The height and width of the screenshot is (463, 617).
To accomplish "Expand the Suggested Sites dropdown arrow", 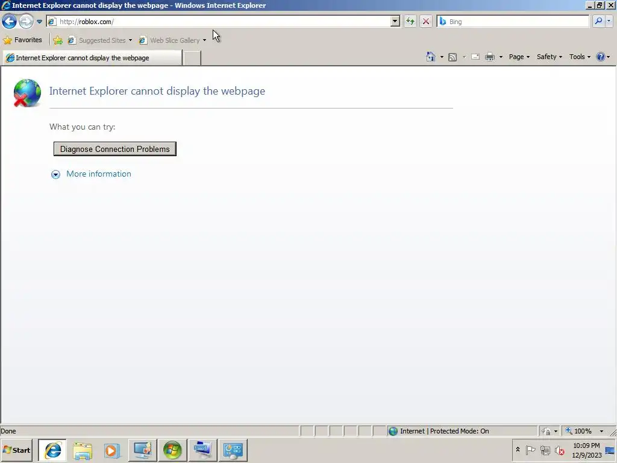I will tap(130, 40).
